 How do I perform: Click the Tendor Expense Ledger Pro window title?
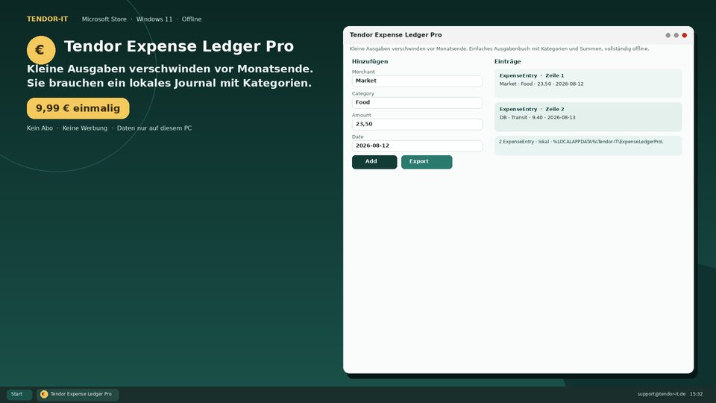click(x=396, y=35)
